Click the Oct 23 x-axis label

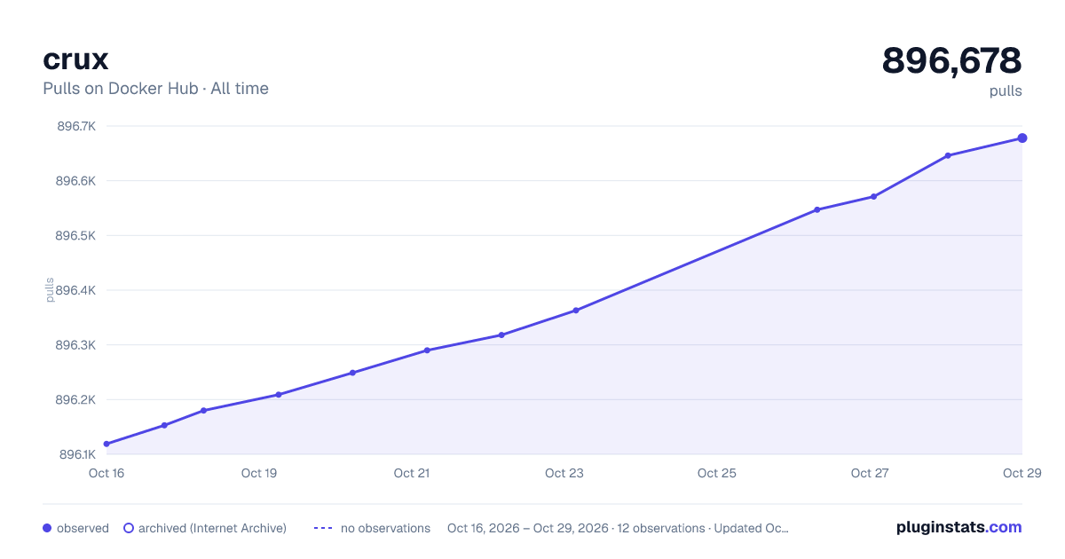[x=564, y=473]
